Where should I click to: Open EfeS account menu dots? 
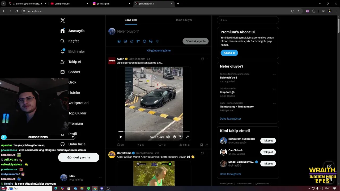(x=100, y=178)
